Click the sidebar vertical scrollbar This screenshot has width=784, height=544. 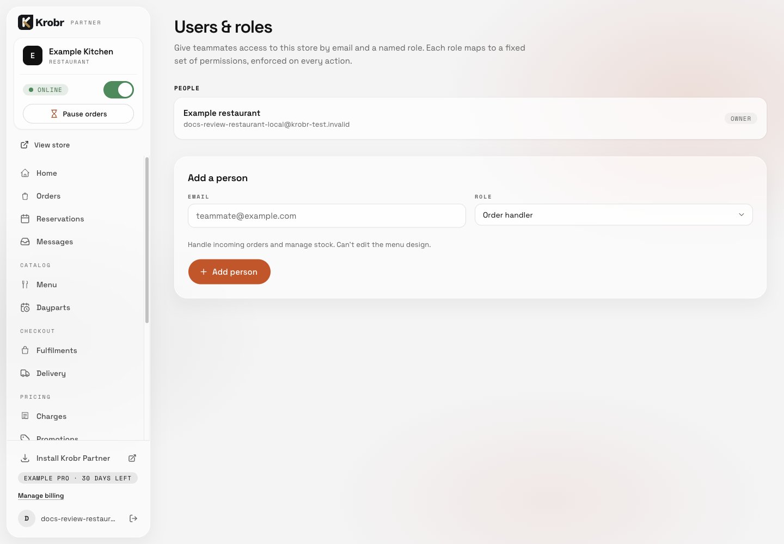(x=147, y=239)
